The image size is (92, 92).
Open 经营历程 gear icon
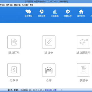tap(68, 11)
